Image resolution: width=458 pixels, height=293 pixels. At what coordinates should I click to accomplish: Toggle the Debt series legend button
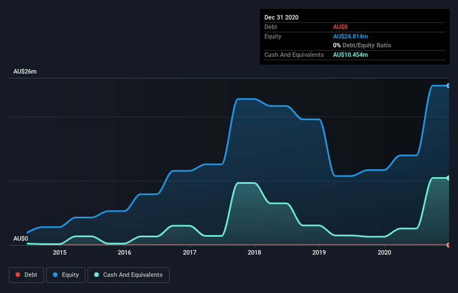(27, 275)
